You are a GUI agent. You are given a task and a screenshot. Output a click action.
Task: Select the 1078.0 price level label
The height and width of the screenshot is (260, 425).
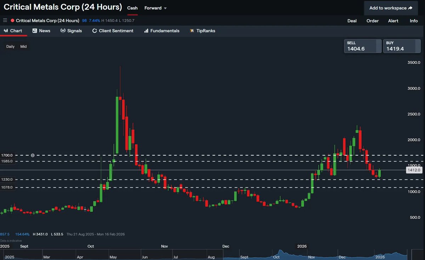tap(7, 187)
